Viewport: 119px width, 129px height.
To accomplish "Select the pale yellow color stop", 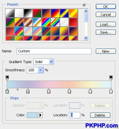I will point(90,91).
